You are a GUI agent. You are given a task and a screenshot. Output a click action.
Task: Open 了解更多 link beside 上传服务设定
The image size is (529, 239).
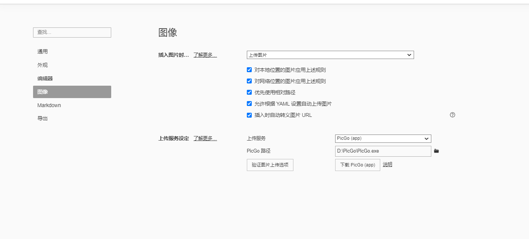tap(205, 138)
